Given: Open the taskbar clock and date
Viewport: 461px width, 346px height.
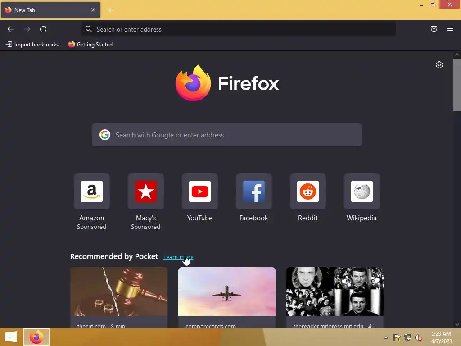Looking at the screenshot, I should (x=441, y=337).
